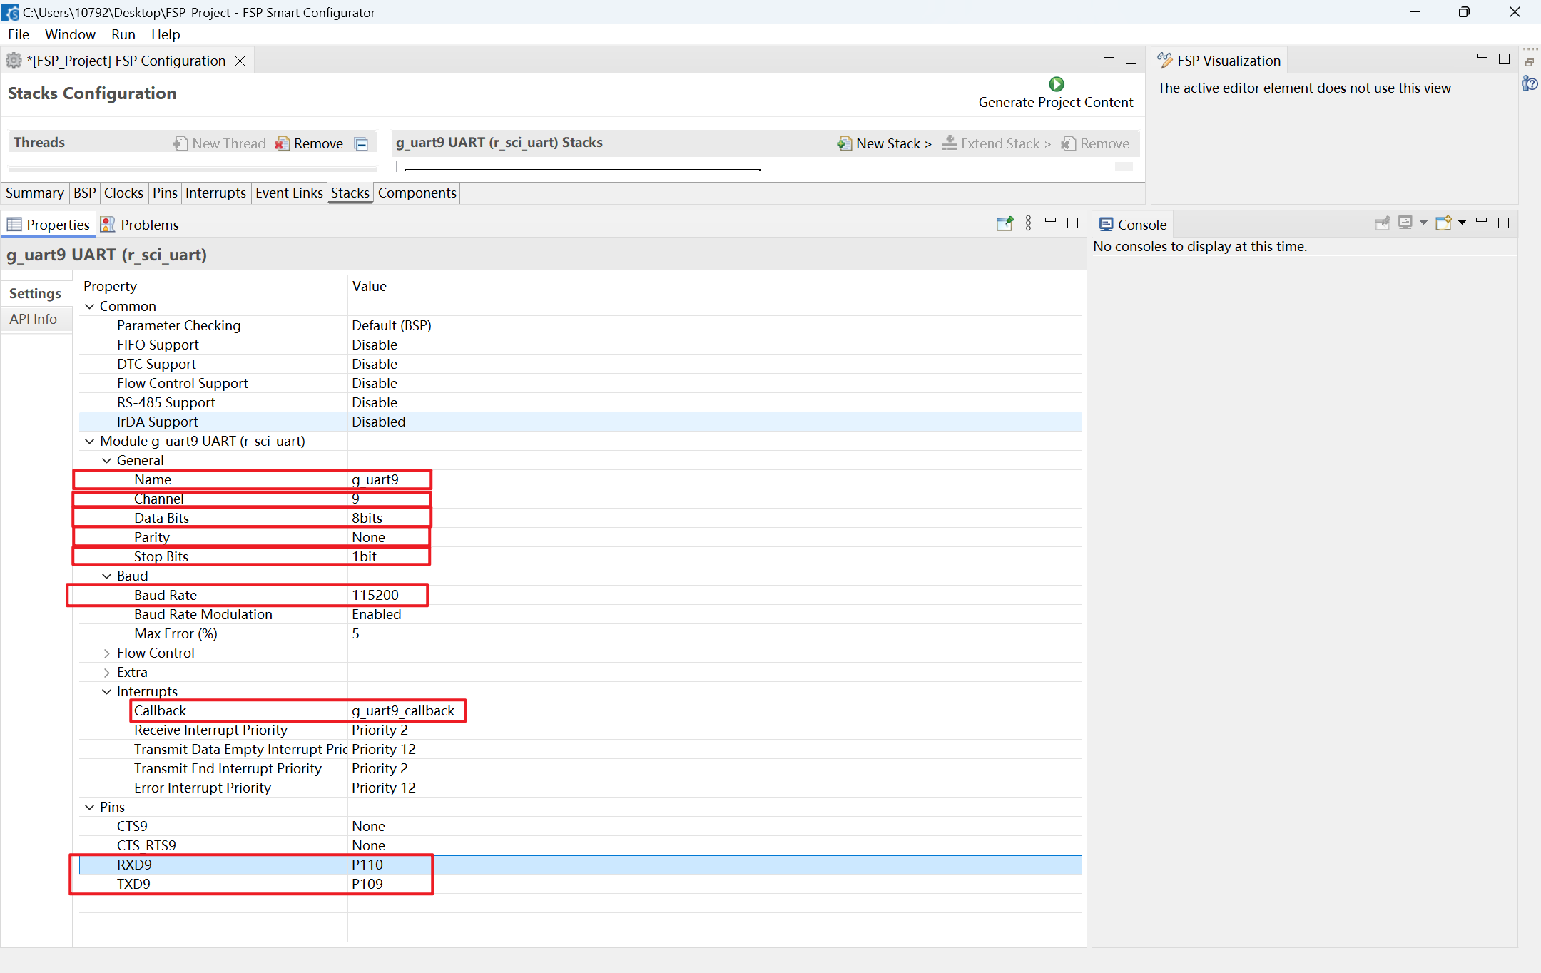Click the New Stack > button
1541x973 pixels.
885,143
